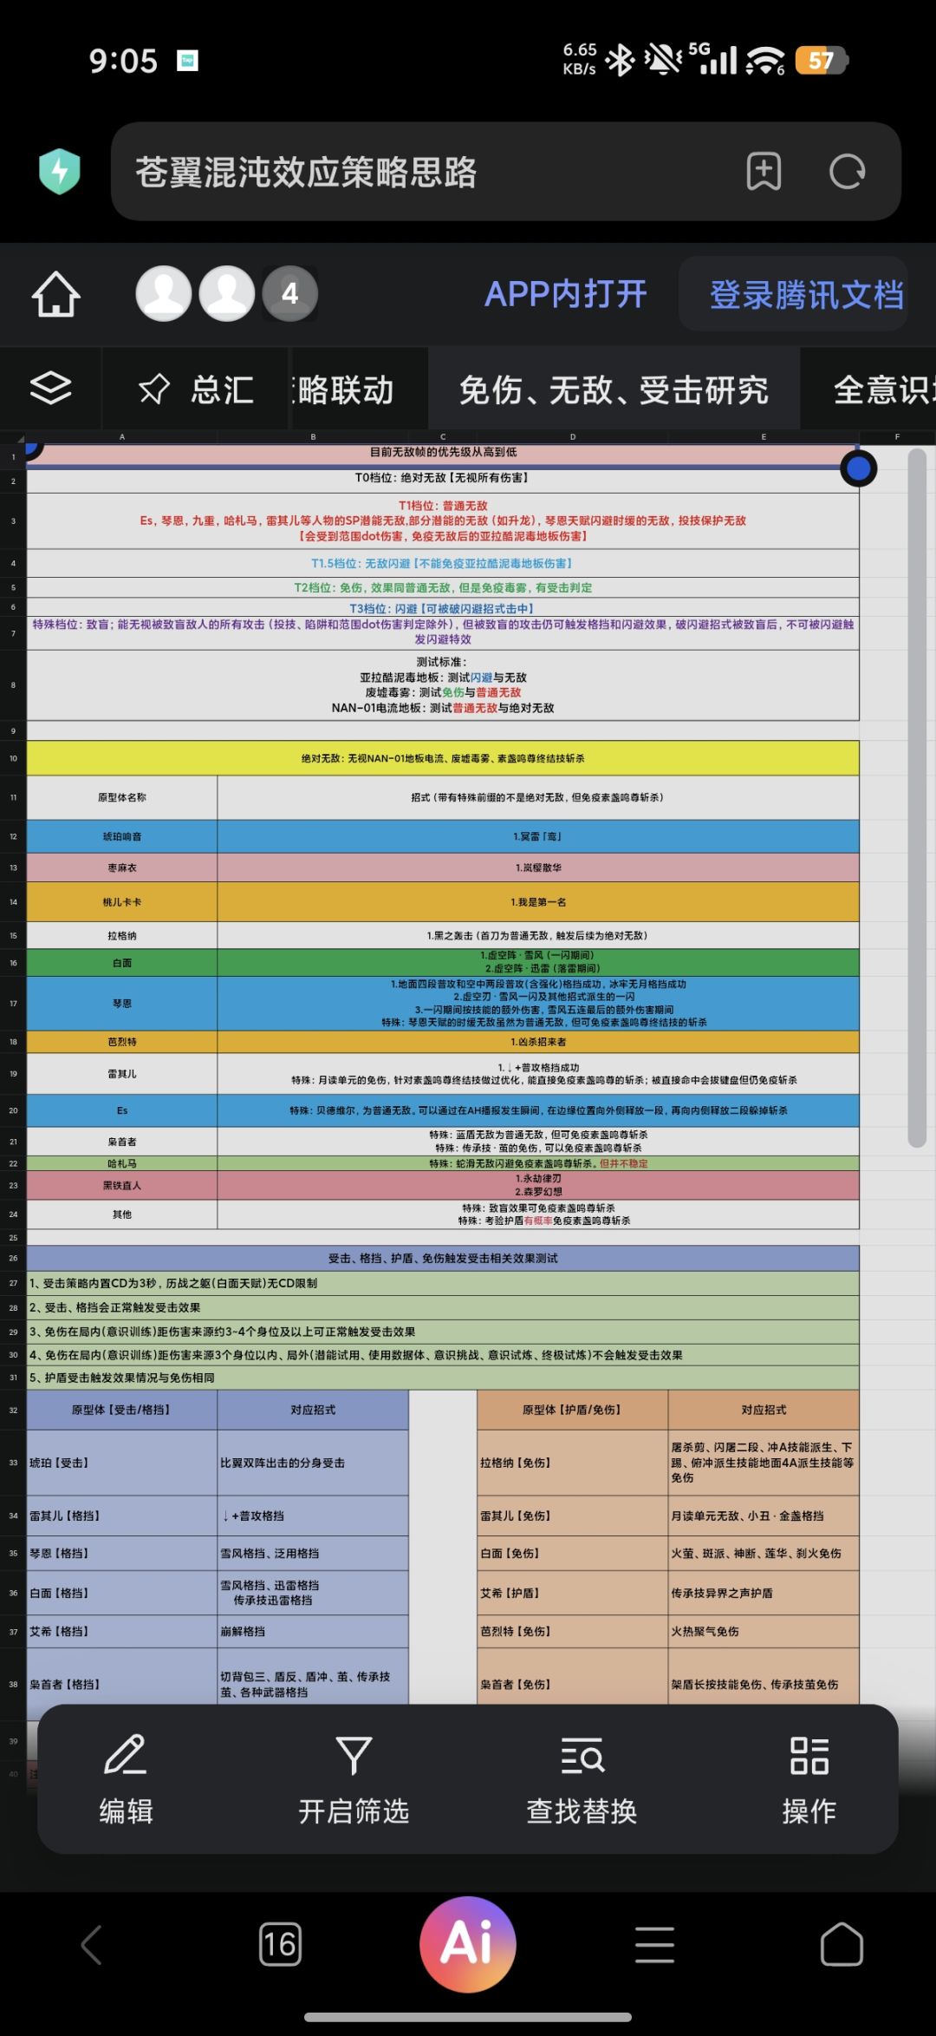Image resolution: width=936 pixels, height=2036 pixels.
Task: Tap the green shield security icon
Action: click(x=60, y=172)
